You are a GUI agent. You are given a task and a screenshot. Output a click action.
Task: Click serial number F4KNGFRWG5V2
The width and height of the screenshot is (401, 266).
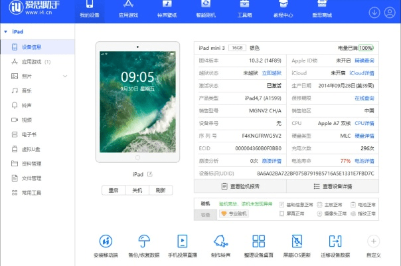262,136
